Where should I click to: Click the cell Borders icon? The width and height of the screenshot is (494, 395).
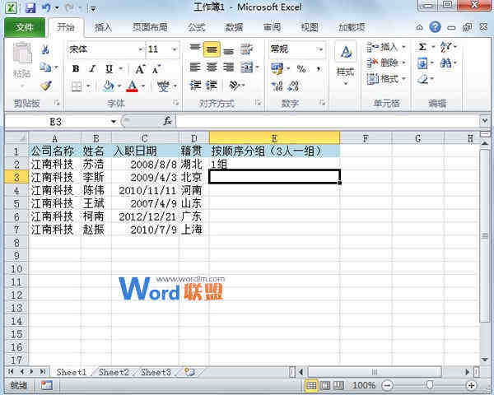click(77, 86)
